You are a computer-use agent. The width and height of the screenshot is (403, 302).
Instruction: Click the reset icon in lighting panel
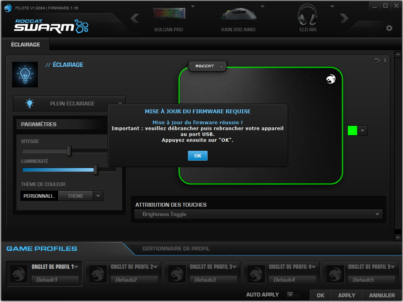click(377, 61)
